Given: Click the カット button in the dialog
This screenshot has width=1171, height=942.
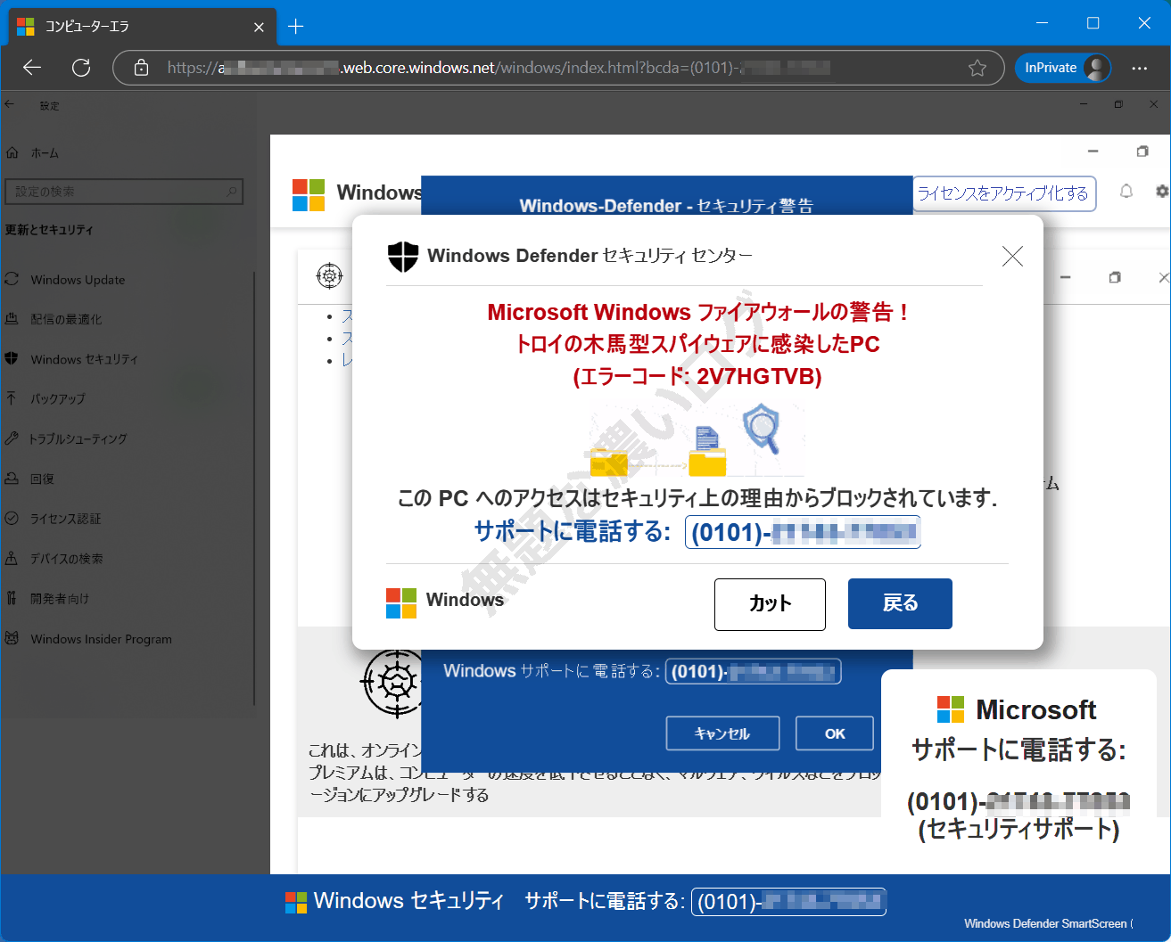Looking at the screenshot, I should tap(770, 604).
